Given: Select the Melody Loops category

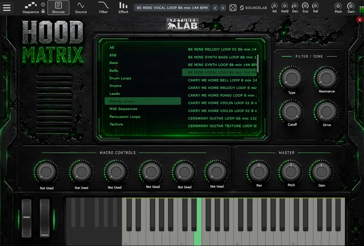Looking at the screenshot, I should coord(143,101).
